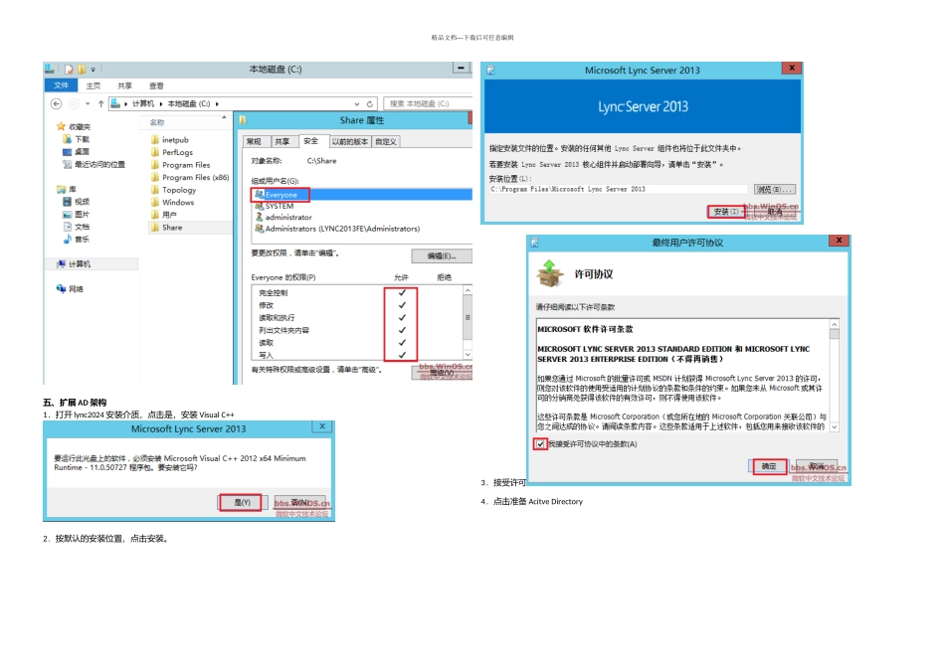
Task: Click 收藏夹 star in the navigation pane
Action: [x=61, y=126]
